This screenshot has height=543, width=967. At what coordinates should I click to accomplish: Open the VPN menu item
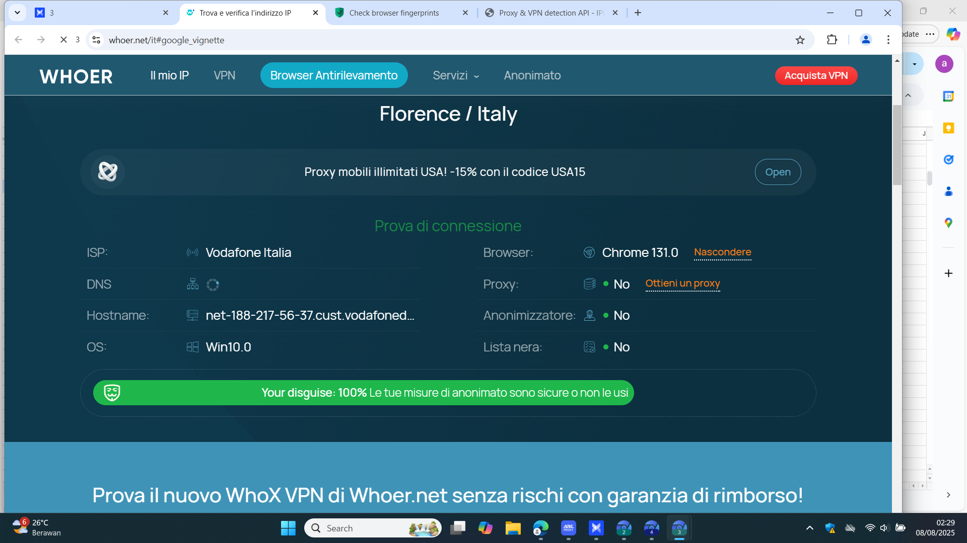[x=224, y=75]
